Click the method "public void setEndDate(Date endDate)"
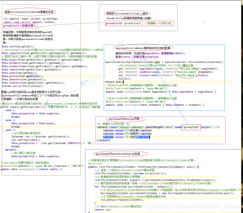Screen dimensions: 243x213 pos(155,105)
